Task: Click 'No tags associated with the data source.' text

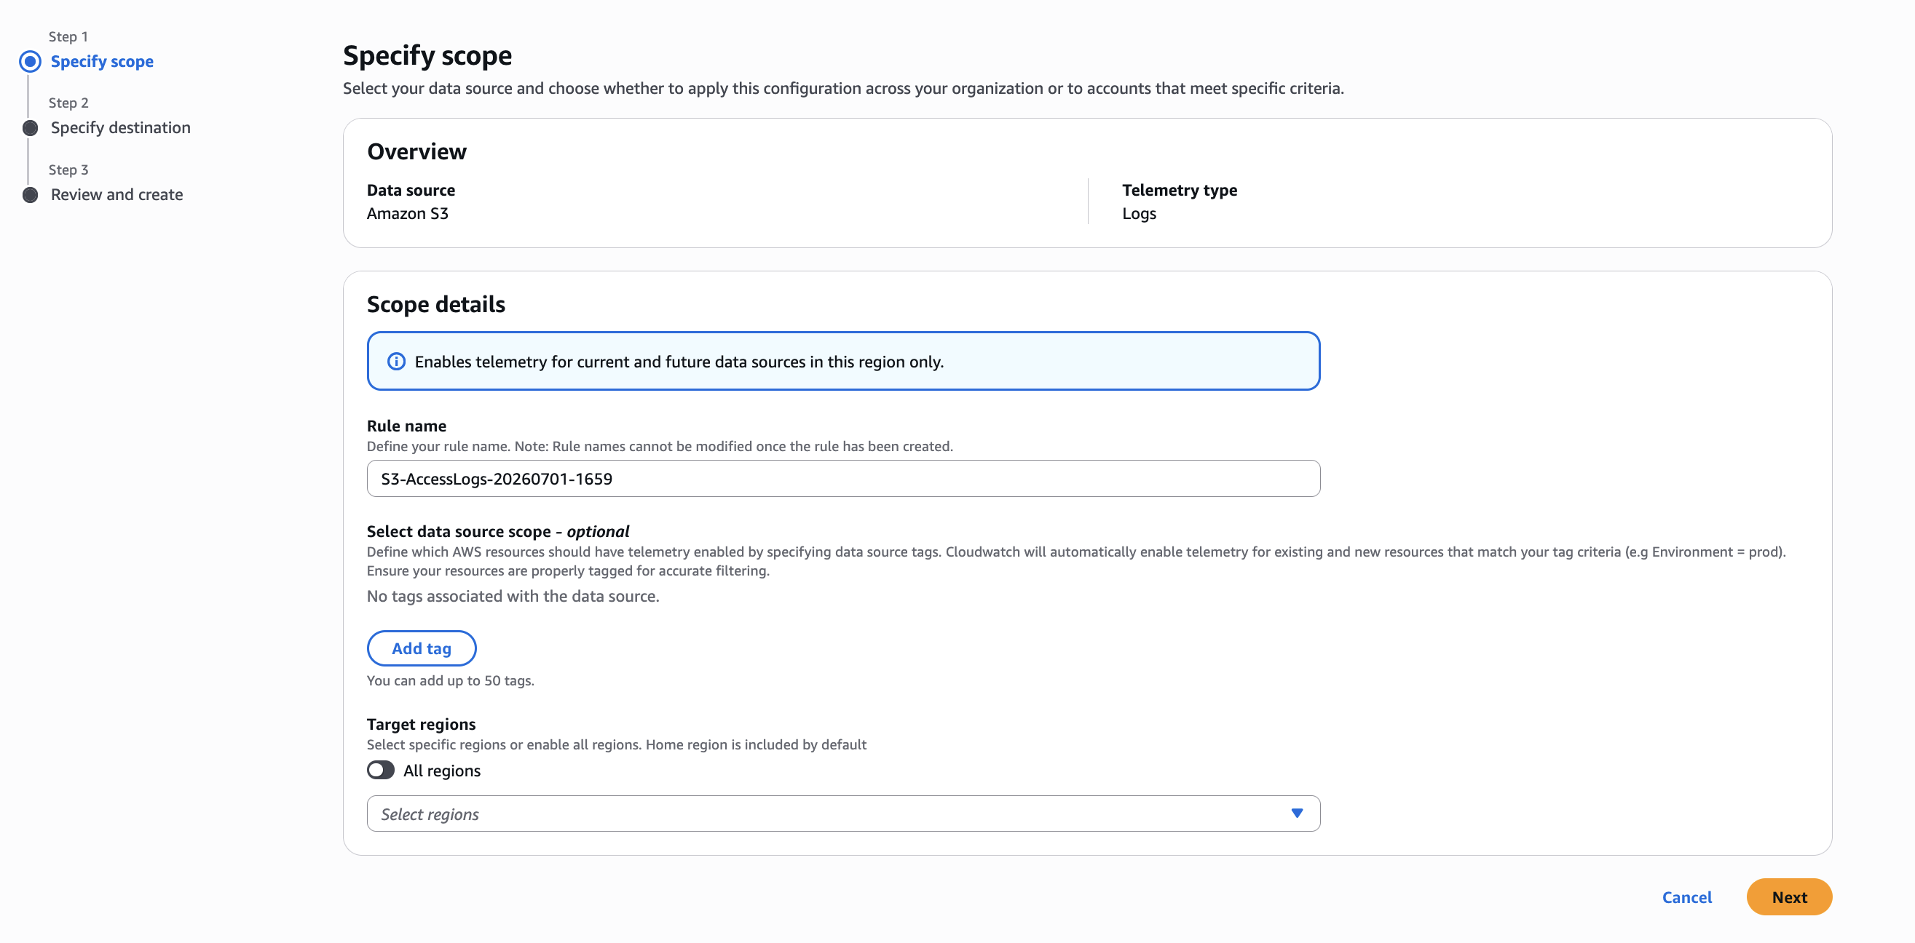Action: (513, 597)
